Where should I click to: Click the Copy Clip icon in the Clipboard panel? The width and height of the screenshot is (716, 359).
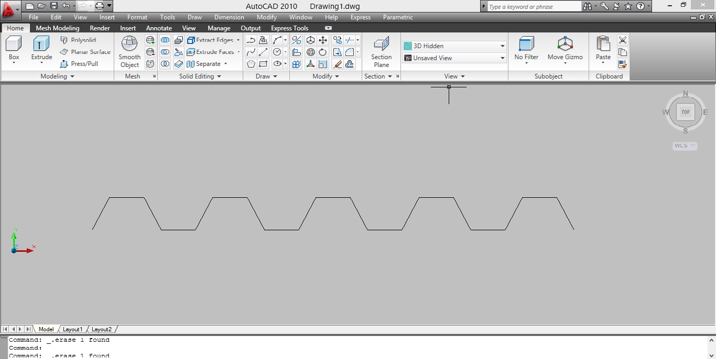[623, 52]
